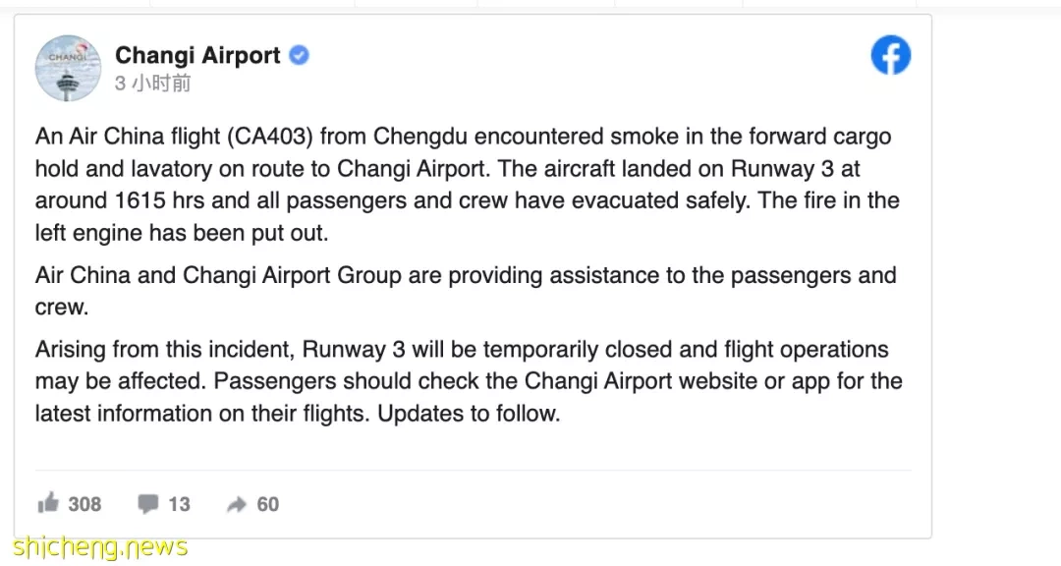Open the Changi Airport page name link
Image resolution: width=1061 pixels, height=566 pixels.
[197, 55]
